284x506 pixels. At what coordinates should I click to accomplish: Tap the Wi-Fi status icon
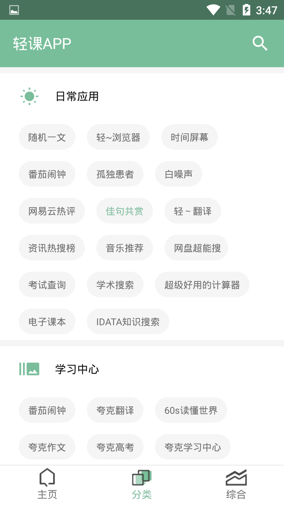pos(213,10)
